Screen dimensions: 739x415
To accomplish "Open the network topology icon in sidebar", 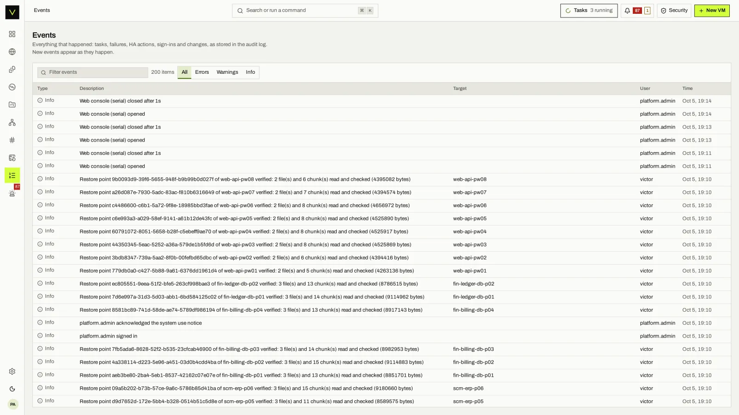I will [x=12, y=123].
